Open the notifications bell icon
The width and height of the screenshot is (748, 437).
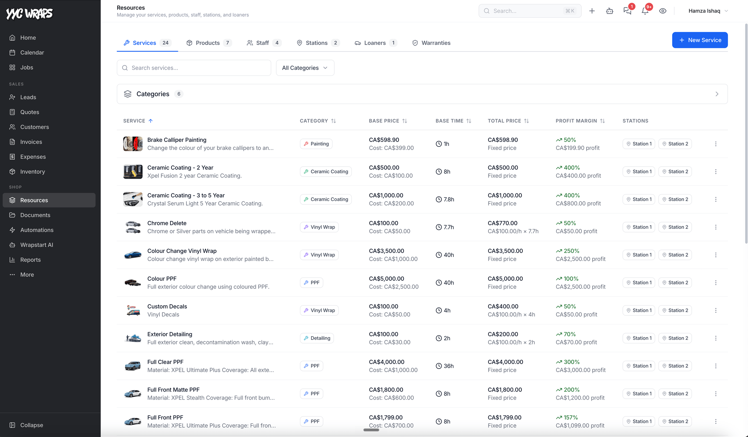pos(645,11)
